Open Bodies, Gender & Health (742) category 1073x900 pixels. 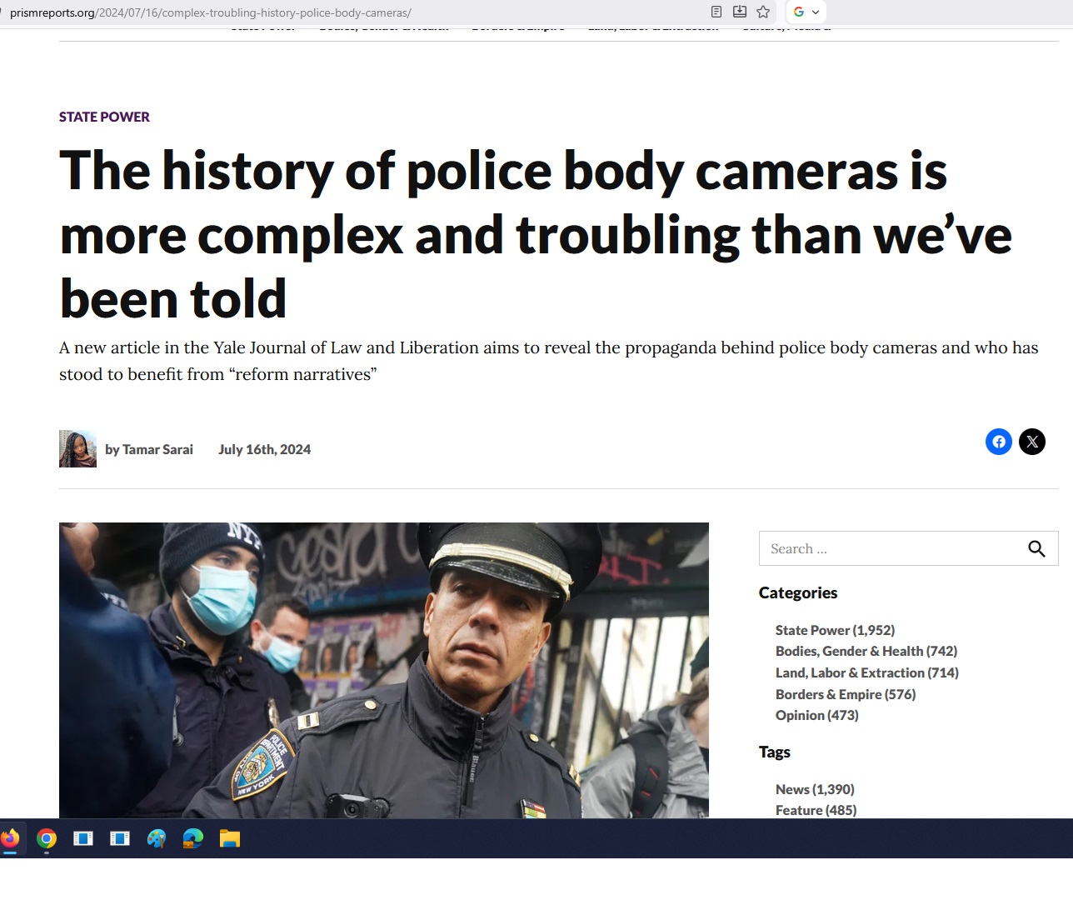tap(866, 651)
